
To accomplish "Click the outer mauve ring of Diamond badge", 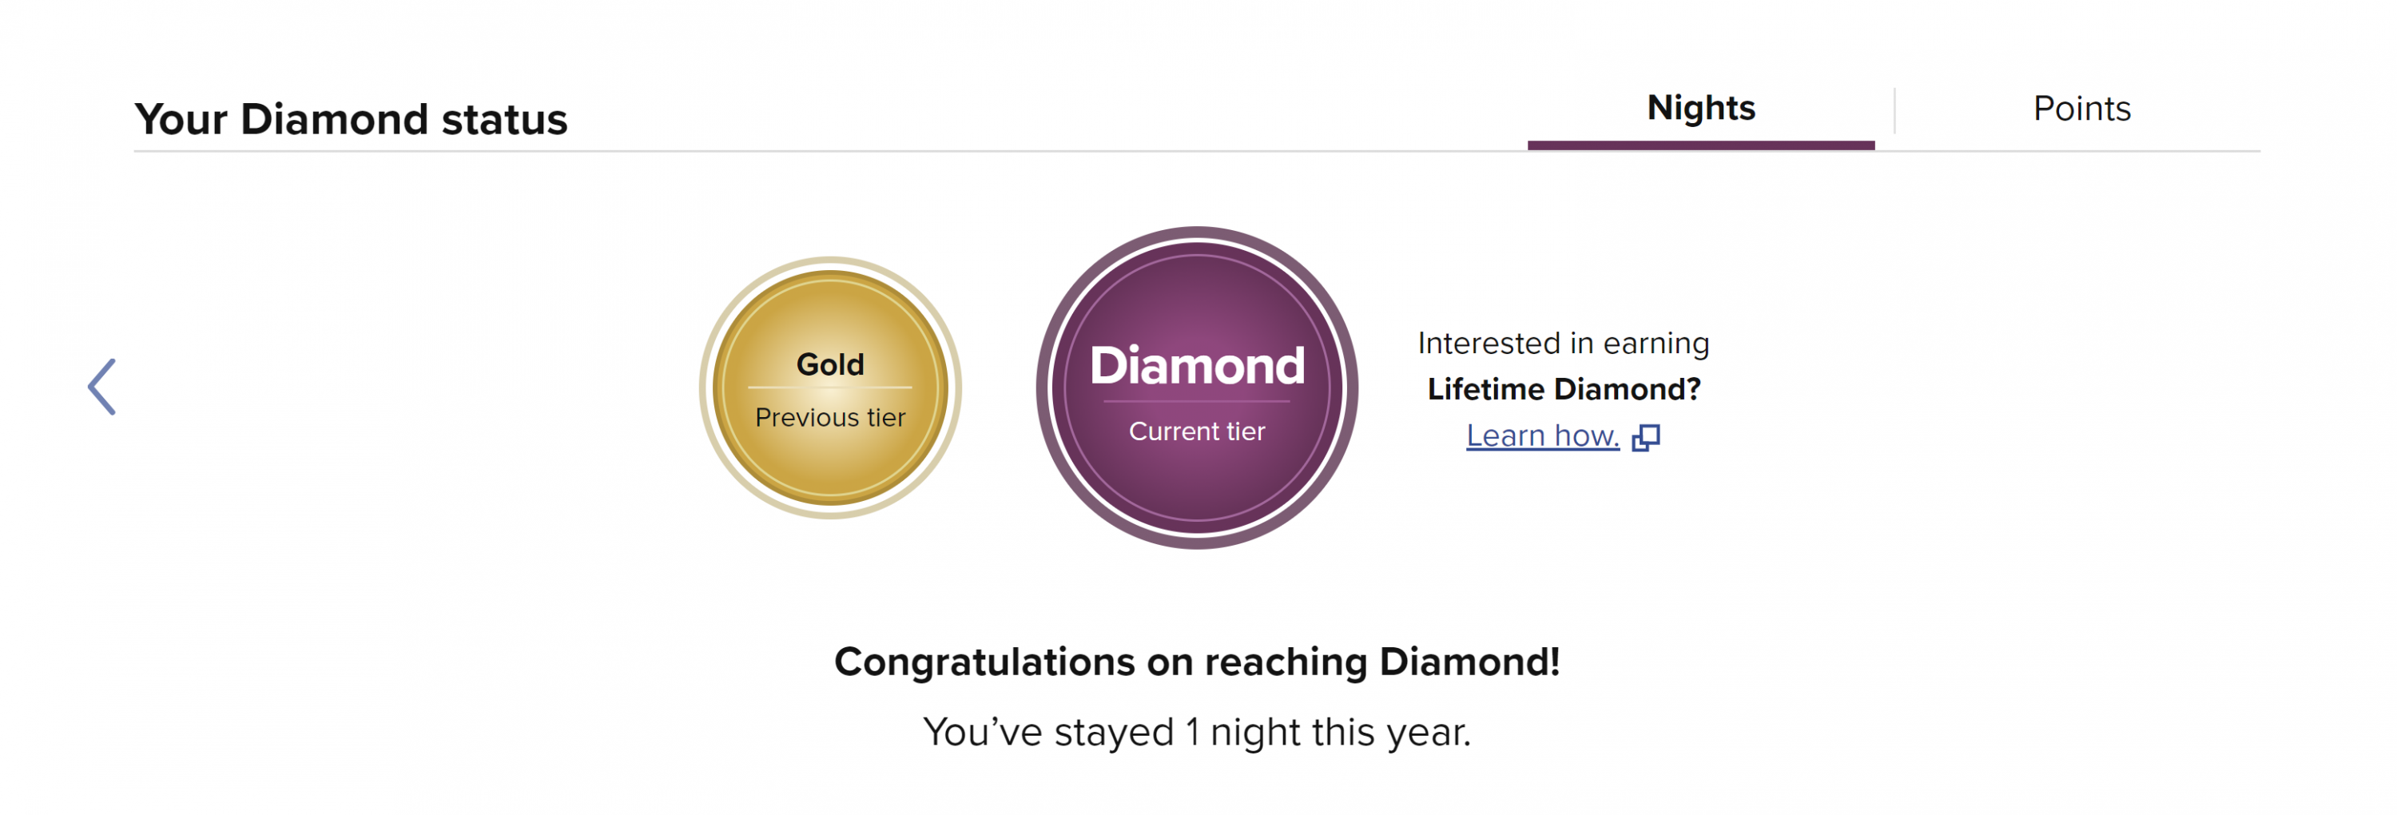I will pos(1197,233).
